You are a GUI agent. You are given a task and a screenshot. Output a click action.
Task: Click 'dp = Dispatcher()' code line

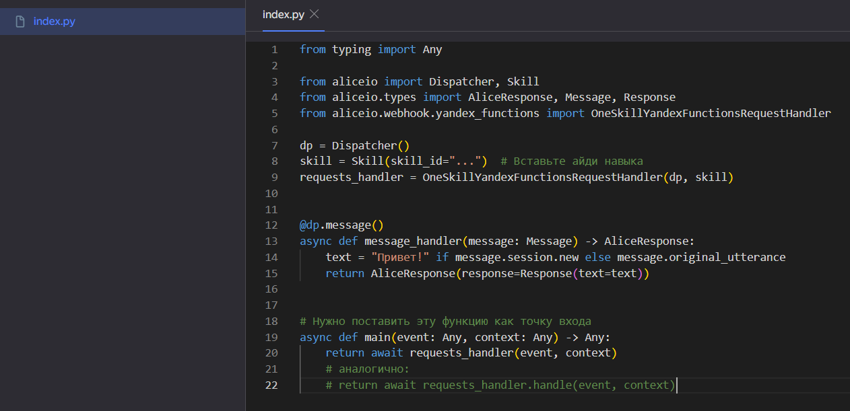[x=355, y=145]
